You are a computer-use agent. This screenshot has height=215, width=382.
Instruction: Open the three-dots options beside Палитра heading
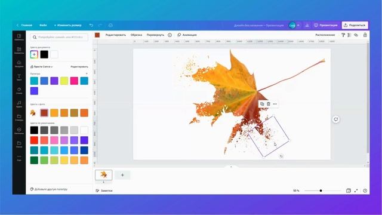(x=87, y=73)
